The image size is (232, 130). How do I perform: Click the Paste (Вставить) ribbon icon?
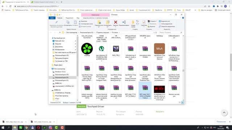[x=75, y=22]
